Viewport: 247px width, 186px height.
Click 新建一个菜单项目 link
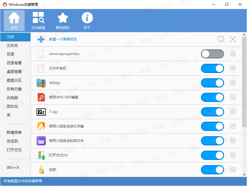click(x=63, y=39)
